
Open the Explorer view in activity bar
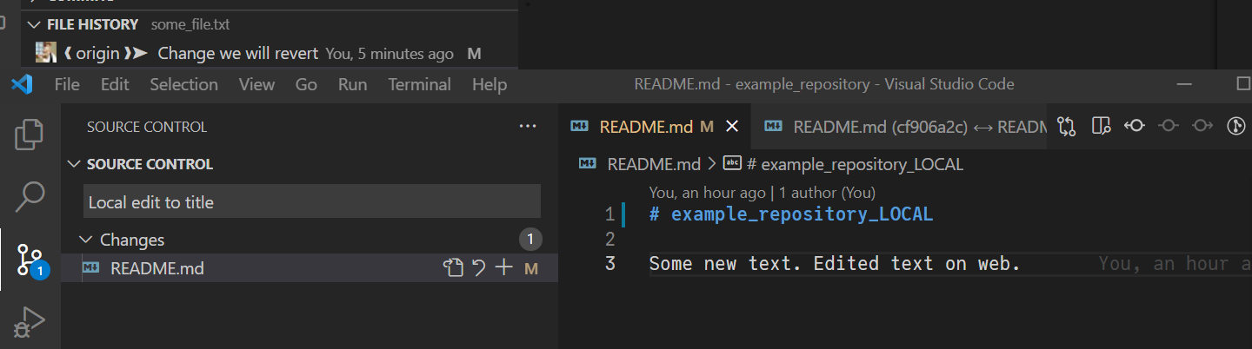[30, 134]
